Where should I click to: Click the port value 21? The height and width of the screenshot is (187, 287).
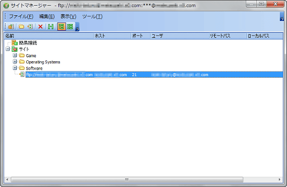click(134, 75)
